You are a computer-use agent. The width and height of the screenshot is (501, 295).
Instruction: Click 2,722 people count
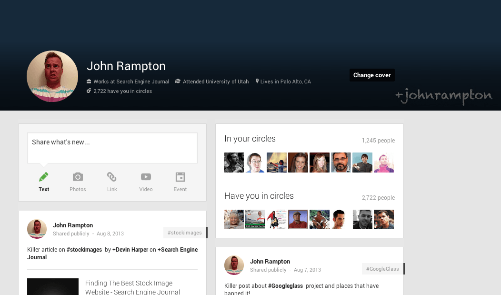click(378, 197)
